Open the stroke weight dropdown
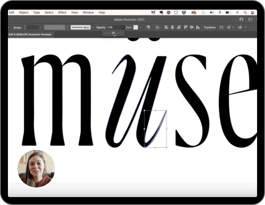265x205 pixels. click(x=40, y=27)
